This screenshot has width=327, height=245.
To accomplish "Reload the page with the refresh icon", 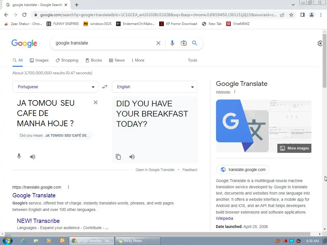I will click(x=24, y=15).
